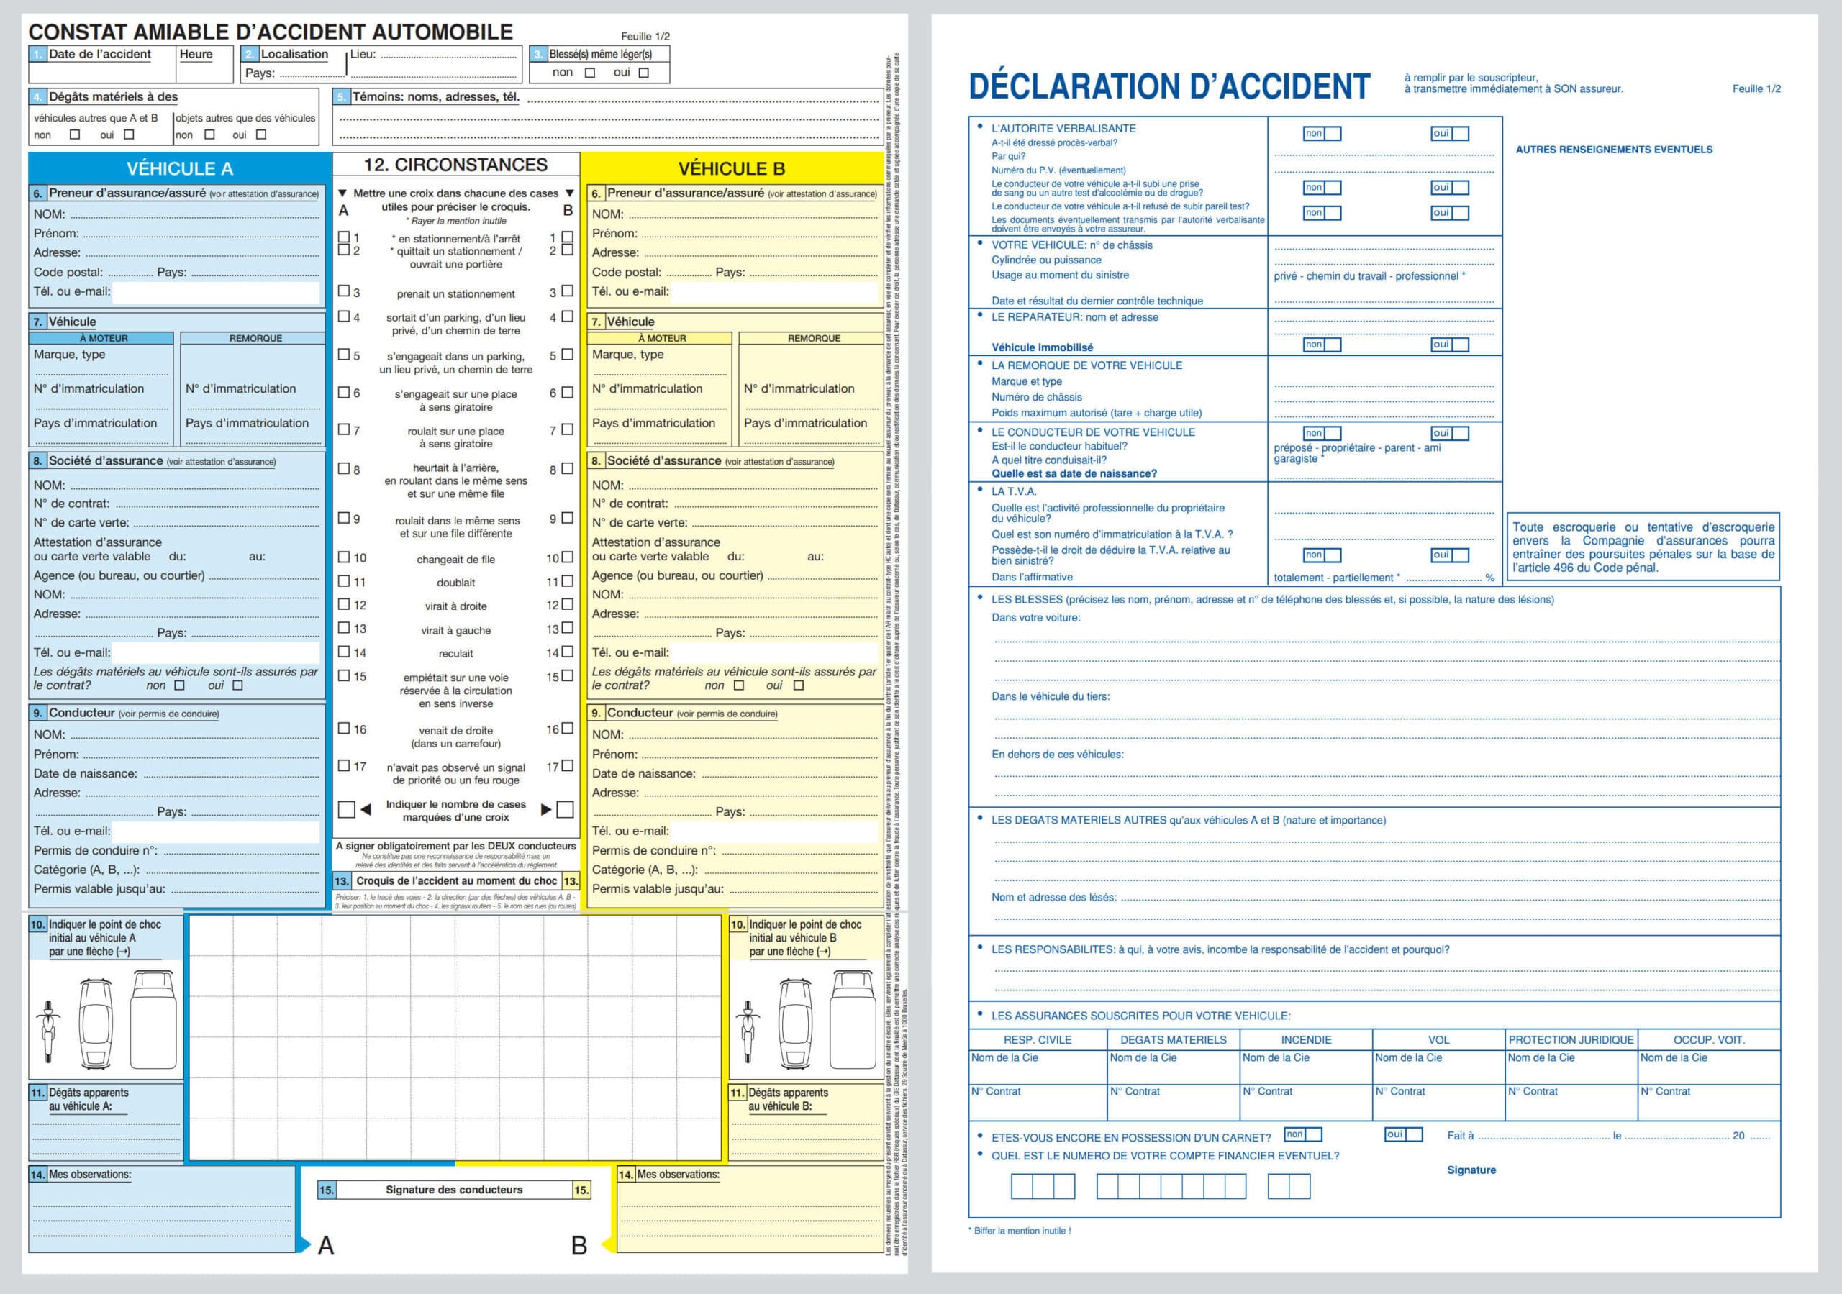The width and height of the screenshot is (1842, 1294).
Task: Tick 'non' for Véhicule immobilisé in the declaration
Action: coord(1332,344)
